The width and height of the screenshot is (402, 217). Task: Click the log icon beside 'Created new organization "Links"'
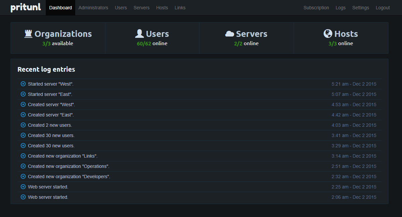tap(23, 156)
